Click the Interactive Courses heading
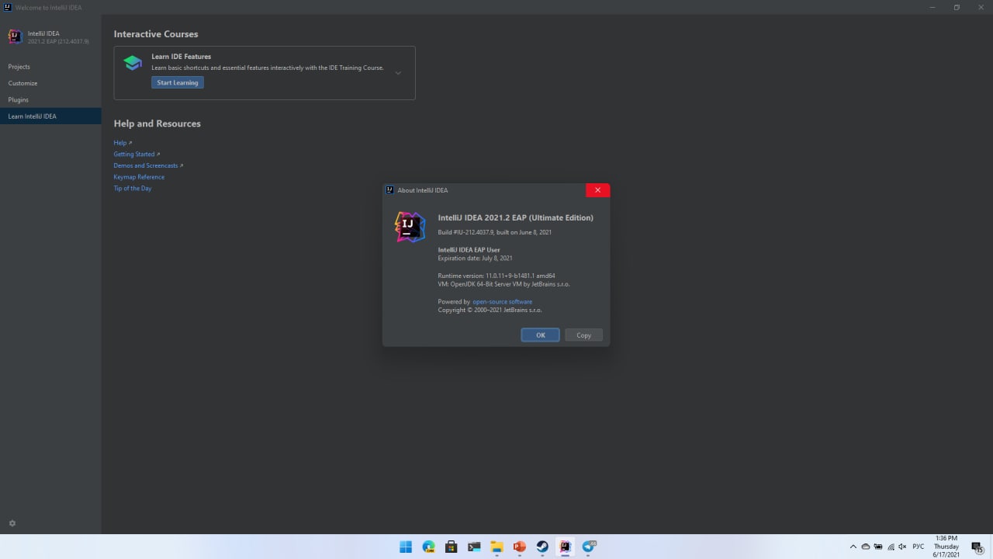Image resolution: width=993 pixels, height=559 pixels. 156,34
